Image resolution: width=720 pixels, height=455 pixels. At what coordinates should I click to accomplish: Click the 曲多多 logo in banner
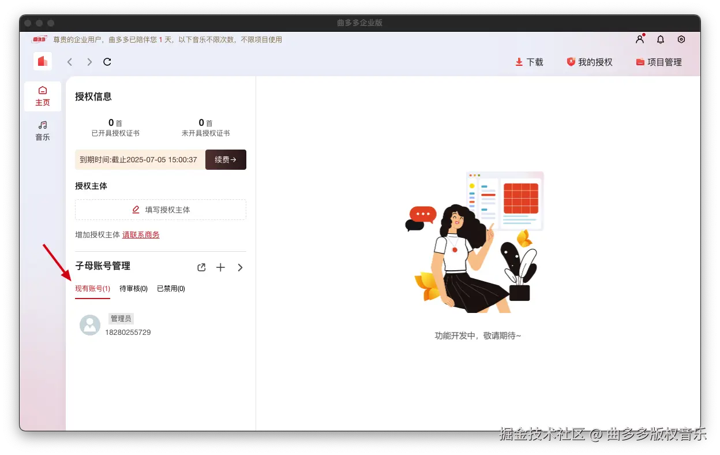pyautogui.click(x=39, y=39)
